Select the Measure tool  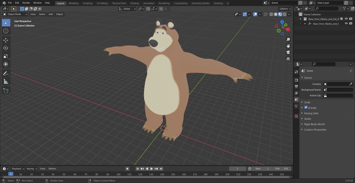pos(6,82)
